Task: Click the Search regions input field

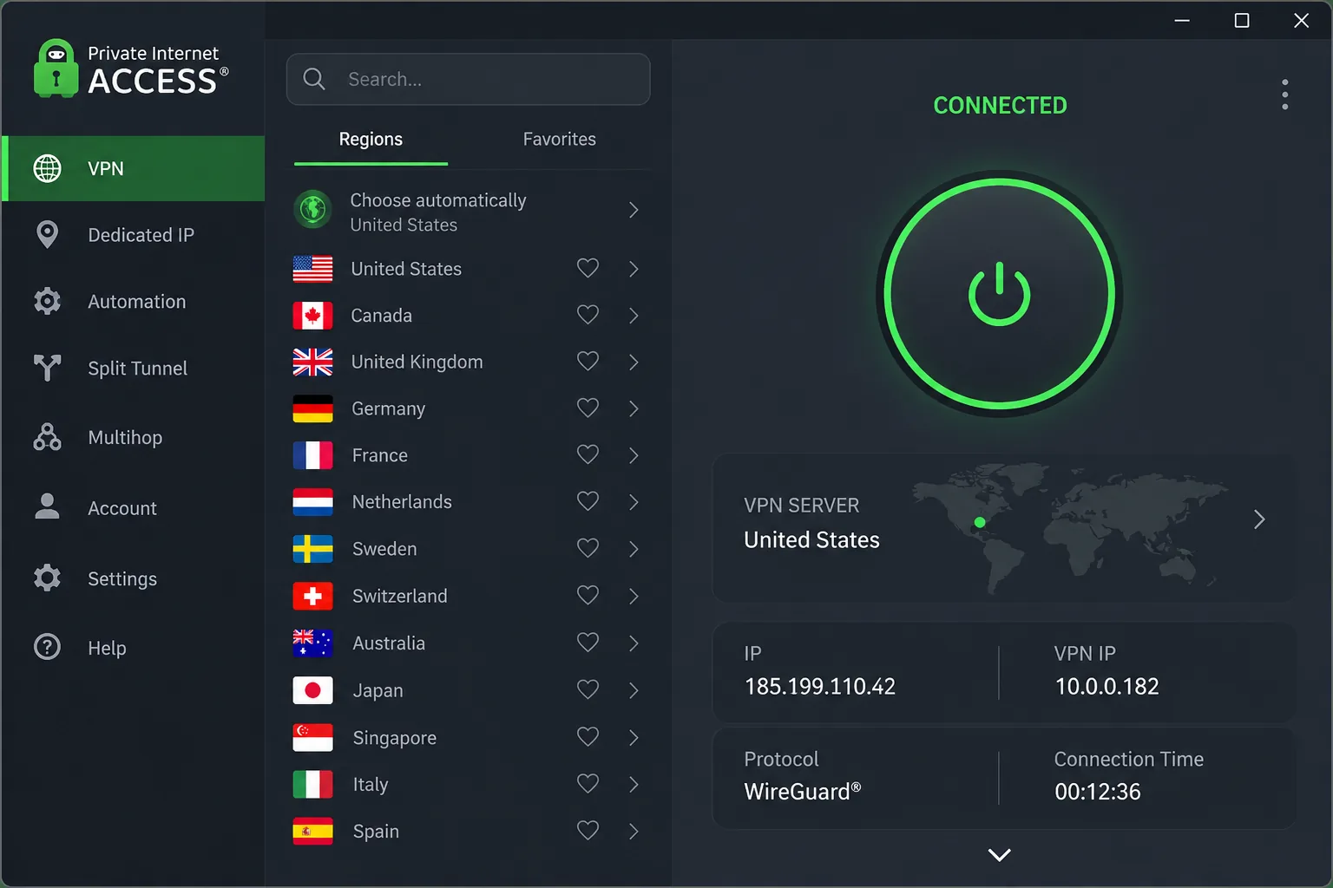Action: tap(469, 79)
